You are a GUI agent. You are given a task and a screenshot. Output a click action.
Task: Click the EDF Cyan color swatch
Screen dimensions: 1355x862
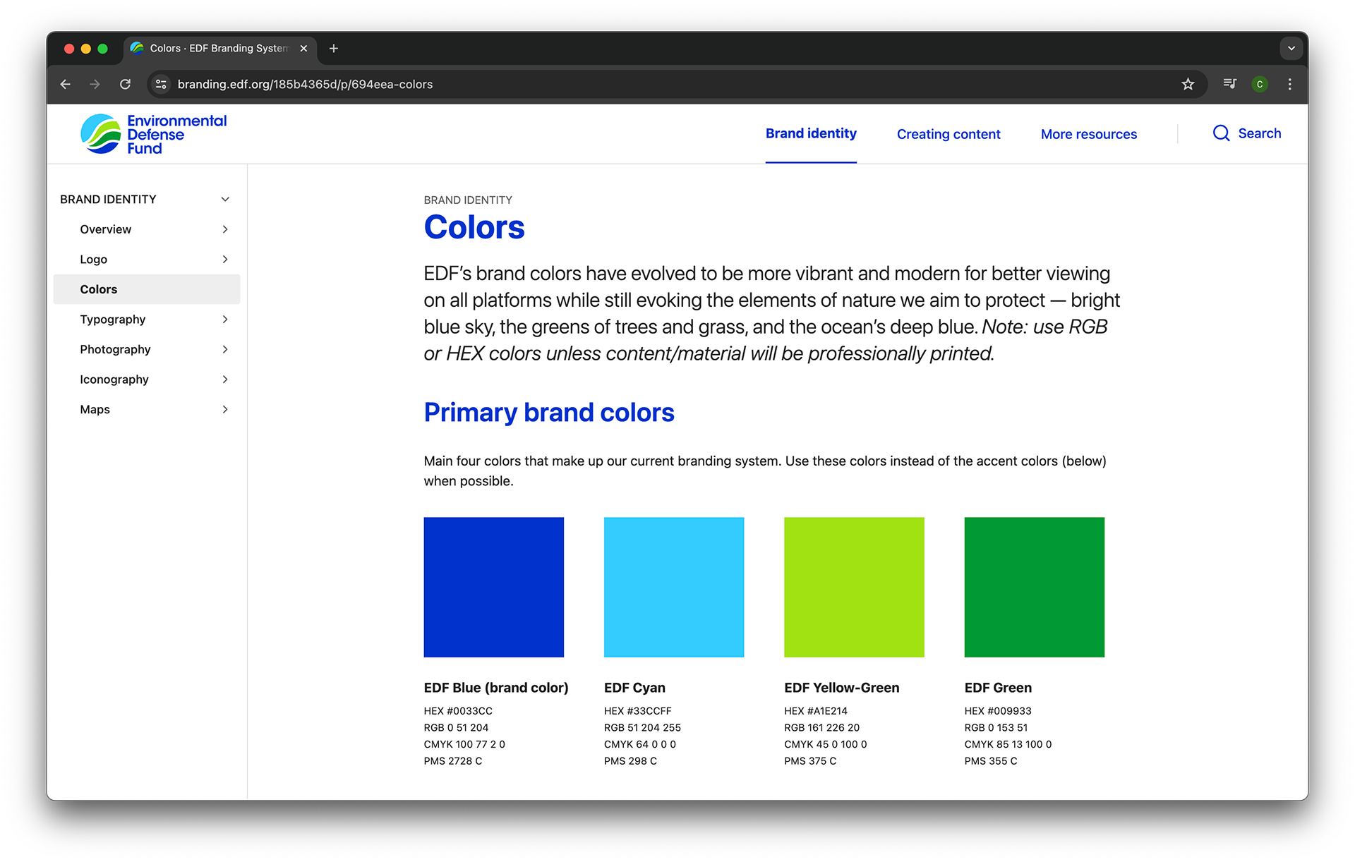click(x=673, y=587)
